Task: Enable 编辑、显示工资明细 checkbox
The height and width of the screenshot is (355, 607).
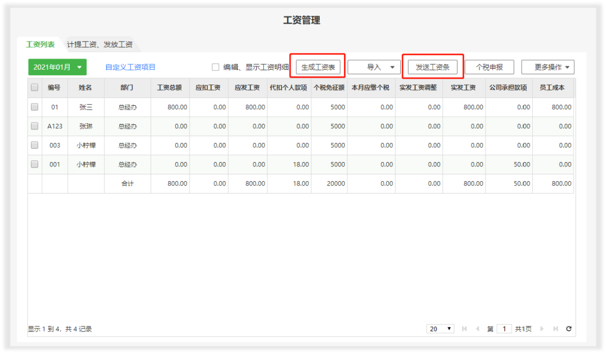Action: click(216, 67)
